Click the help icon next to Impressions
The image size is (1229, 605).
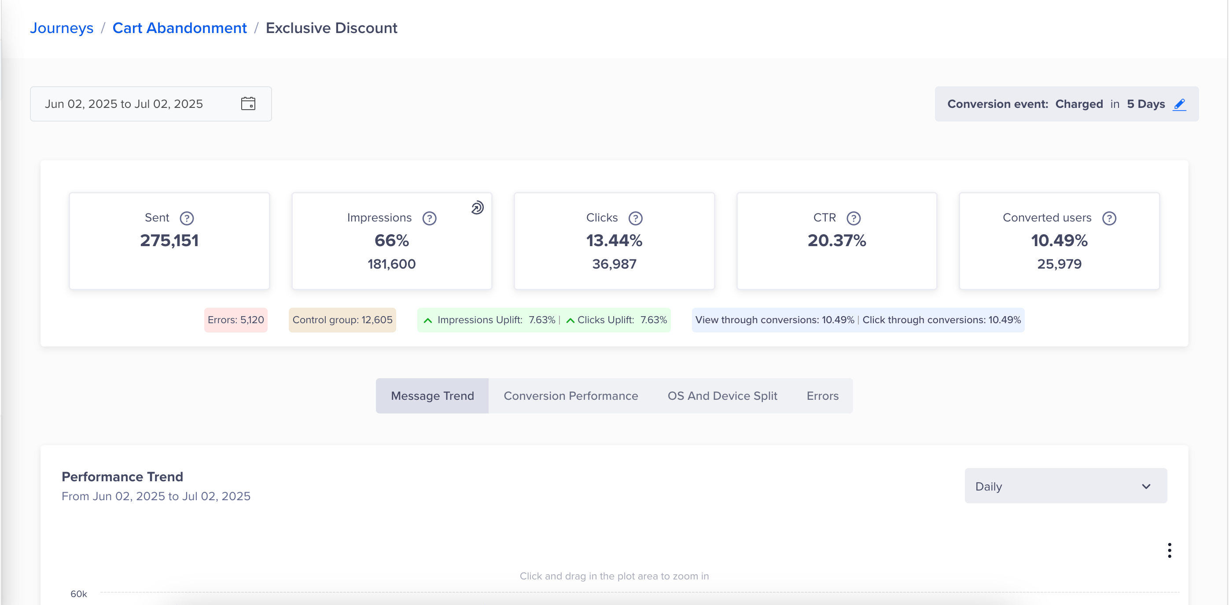(x=429, y=218)
